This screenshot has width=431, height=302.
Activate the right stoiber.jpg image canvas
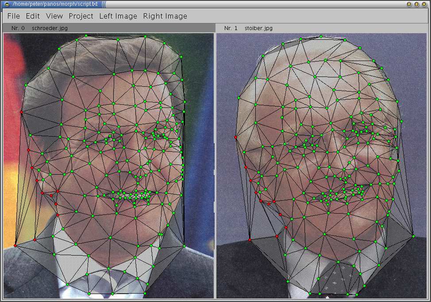[x=322, y=165]
